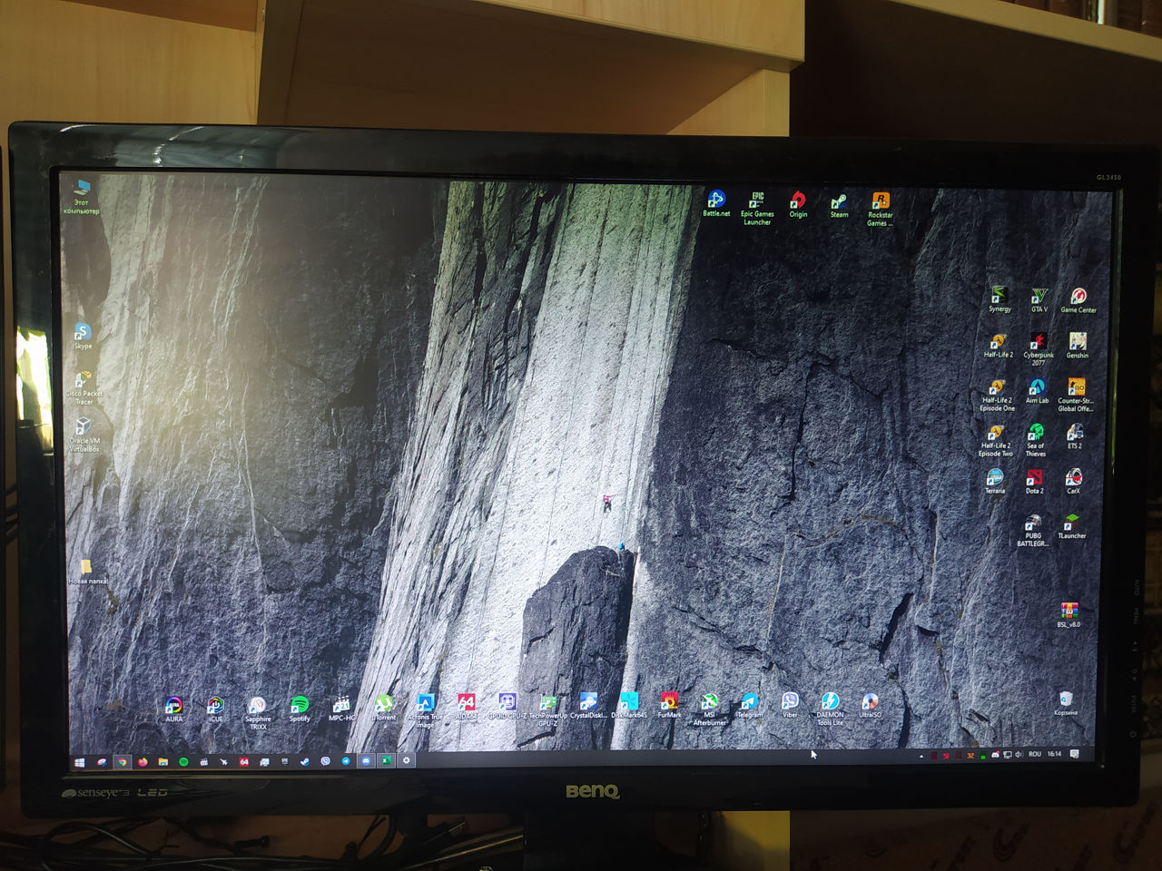The image size is (1162, 871).
Task: Open the Корзина recycle bin icon
Action: pos(1066,702)
